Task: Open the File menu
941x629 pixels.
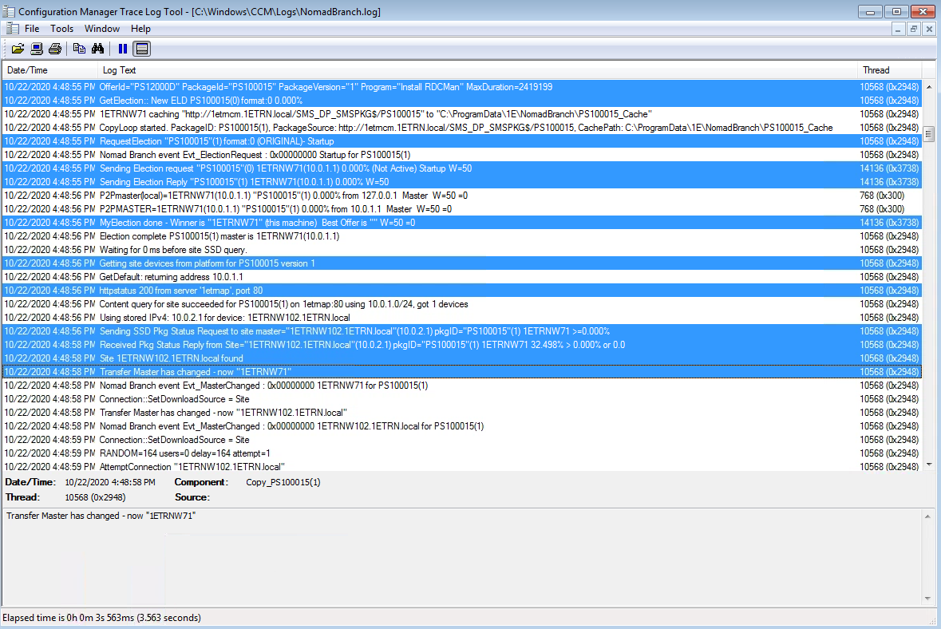Action: (32, 29)
